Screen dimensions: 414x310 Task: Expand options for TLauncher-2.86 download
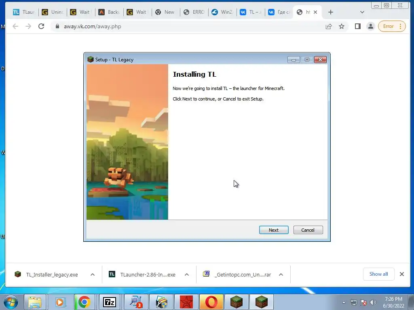[x=187, y=274]
